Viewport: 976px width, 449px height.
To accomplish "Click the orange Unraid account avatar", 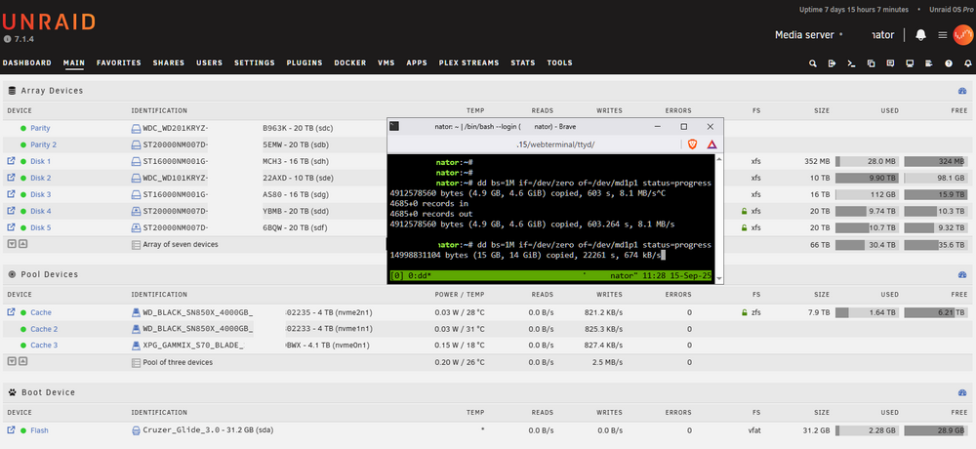I will (x=963, y=35).
